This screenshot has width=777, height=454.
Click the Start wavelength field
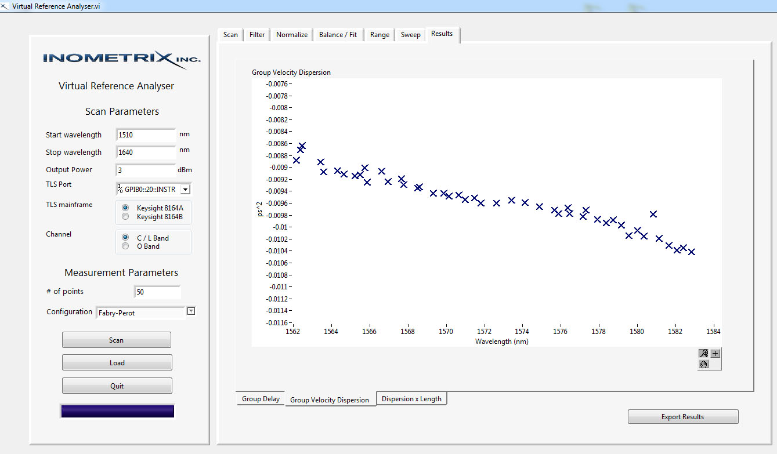tap(146, 135)
